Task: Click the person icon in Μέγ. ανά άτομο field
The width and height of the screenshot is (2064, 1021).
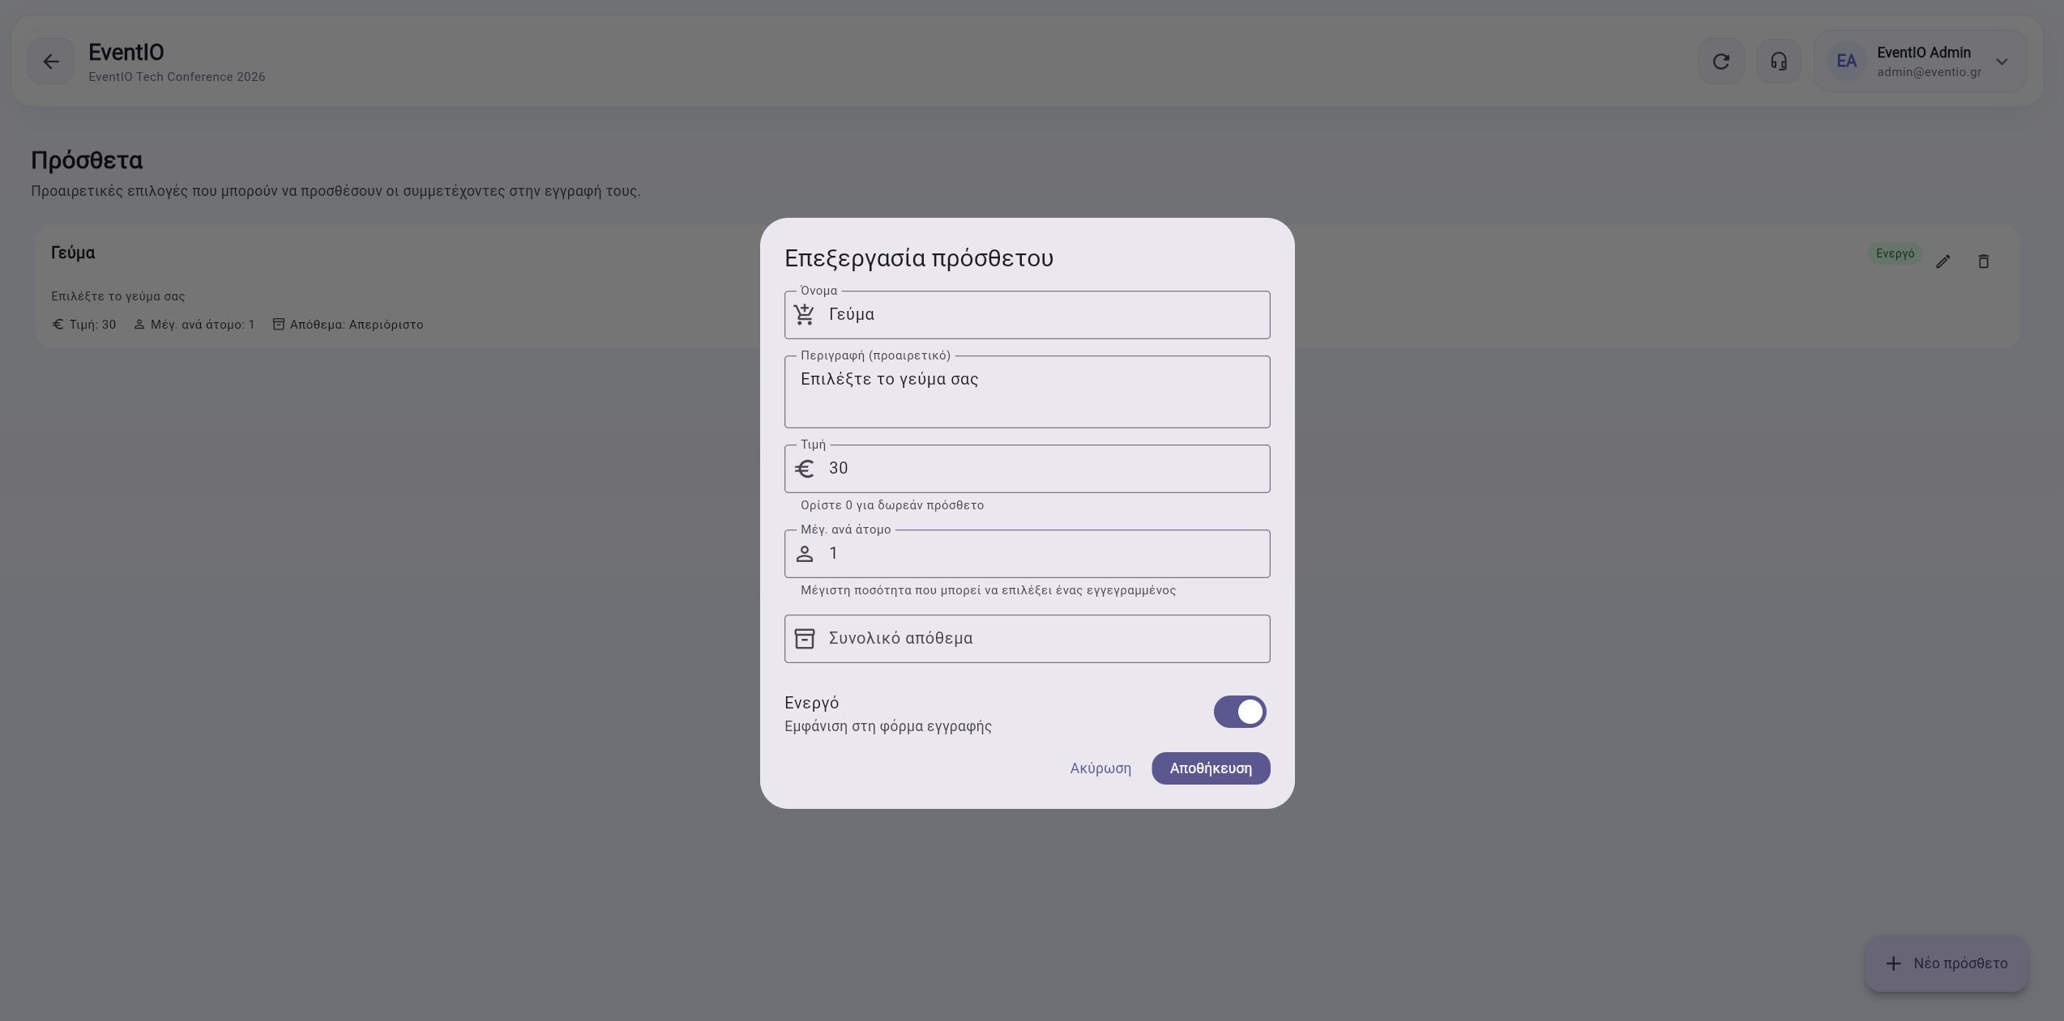Action: [805, 554]
